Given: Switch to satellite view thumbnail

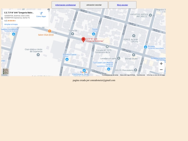Looking at the screenshot, I should tap(6, 71).
